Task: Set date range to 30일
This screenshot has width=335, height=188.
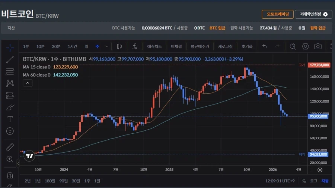Action: (x=76, y=181)
